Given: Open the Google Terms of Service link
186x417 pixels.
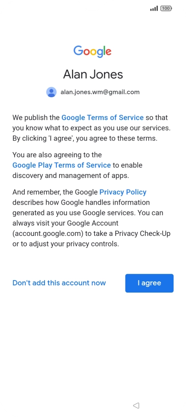Looking at the screenshot, I should click(102, 118).
